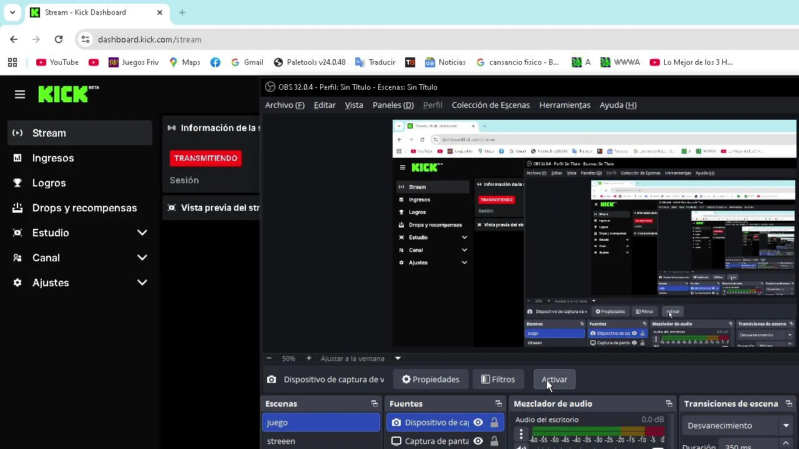Screen dimensions: 799x449
Task: Open OBS Archivo menu
Action: [285, 105]
